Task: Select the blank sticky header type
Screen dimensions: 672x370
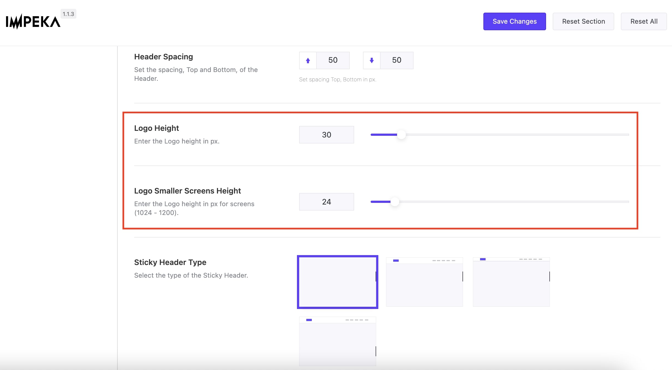Action: [x=337, y=282]
